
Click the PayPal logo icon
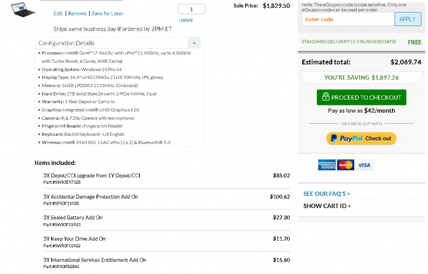point(334,138)
